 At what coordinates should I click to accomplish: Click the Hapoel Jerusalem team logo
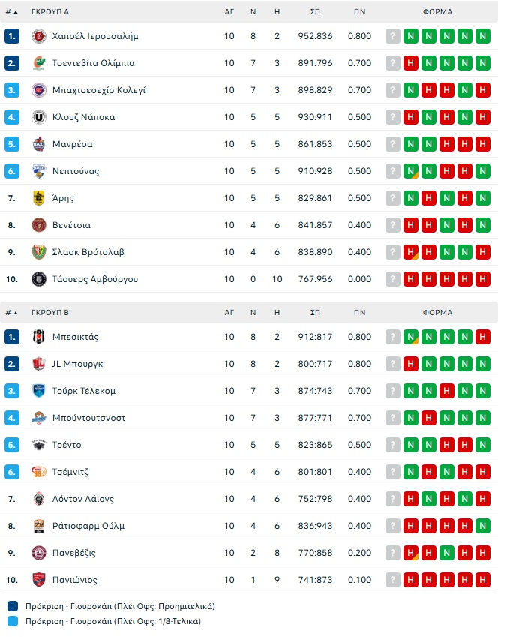pyautogui.click(x=39, y=36)
